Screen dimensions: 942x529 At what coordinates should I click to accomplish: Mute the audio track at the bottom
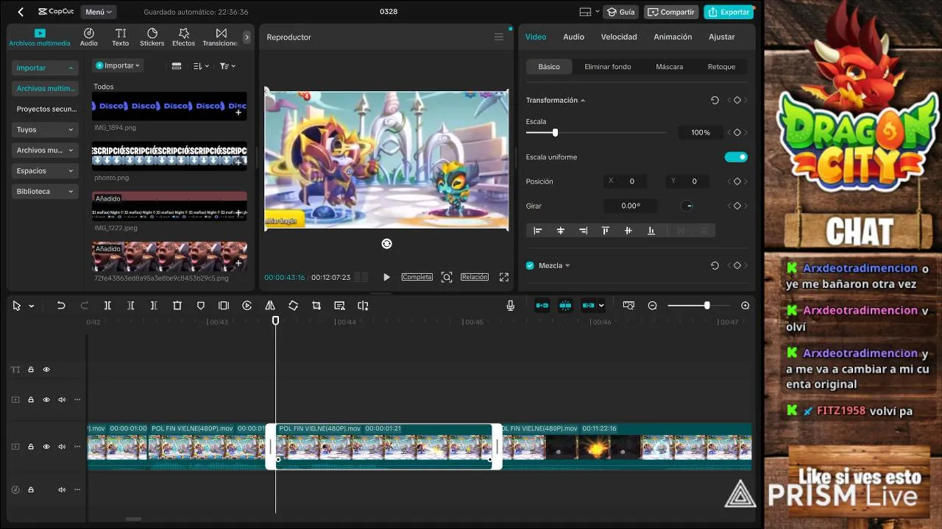click(62, 489)
